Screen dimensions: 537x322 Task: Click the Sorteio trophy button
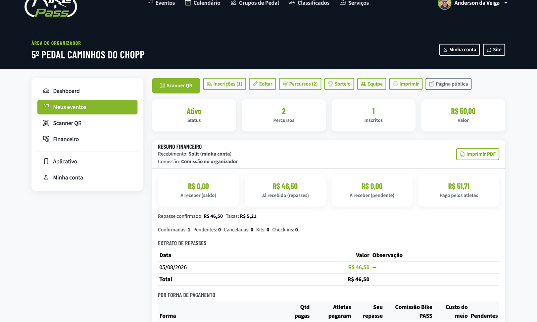(339, 84)
